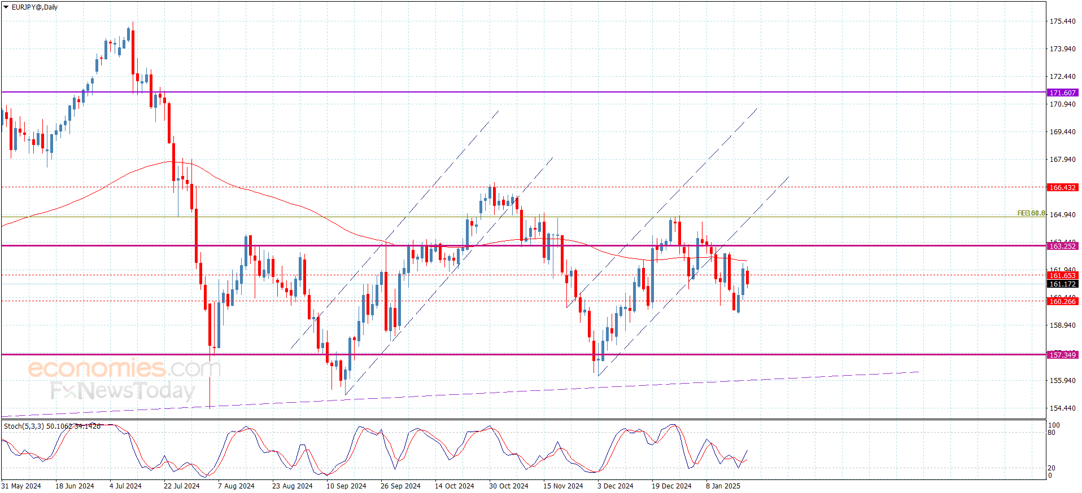This screenshot has width=1082, height=493.
Task: Select the 19 Dec 2024 date label
Action: pos(671,486)
